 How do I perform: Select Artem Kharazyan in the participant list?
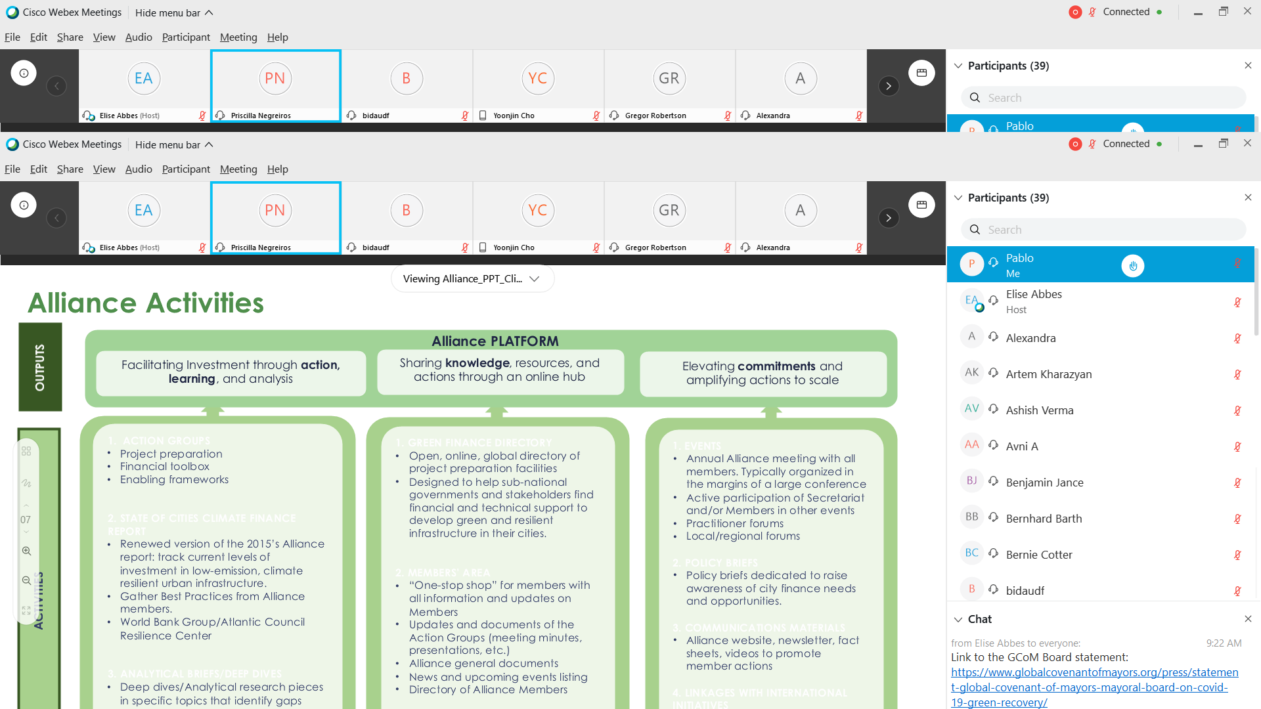pos(1048,374)
